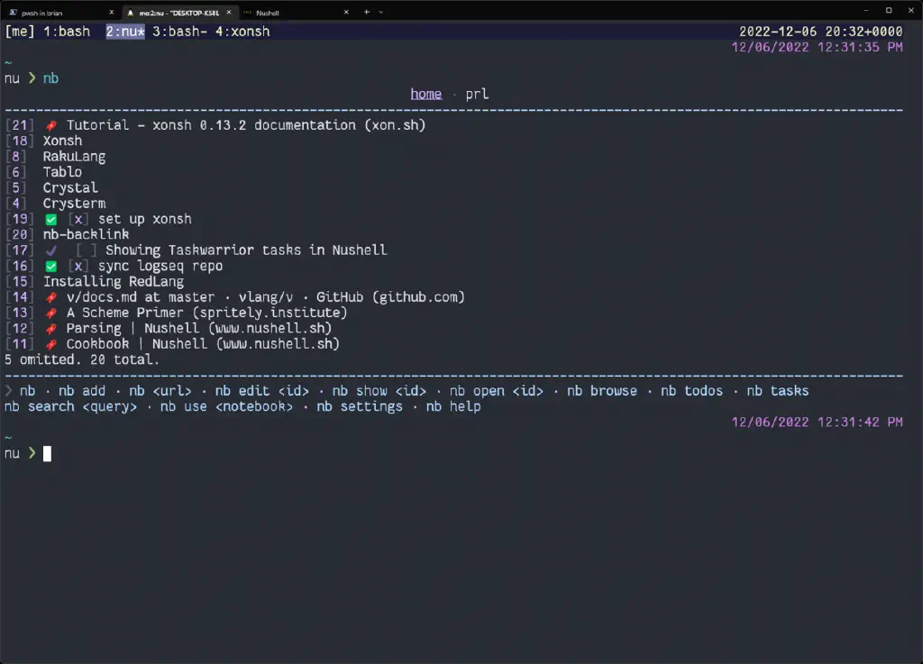Click bookmark icon on Scheme Primer row
The image size is (923, 664).
(x=51, y=313)
